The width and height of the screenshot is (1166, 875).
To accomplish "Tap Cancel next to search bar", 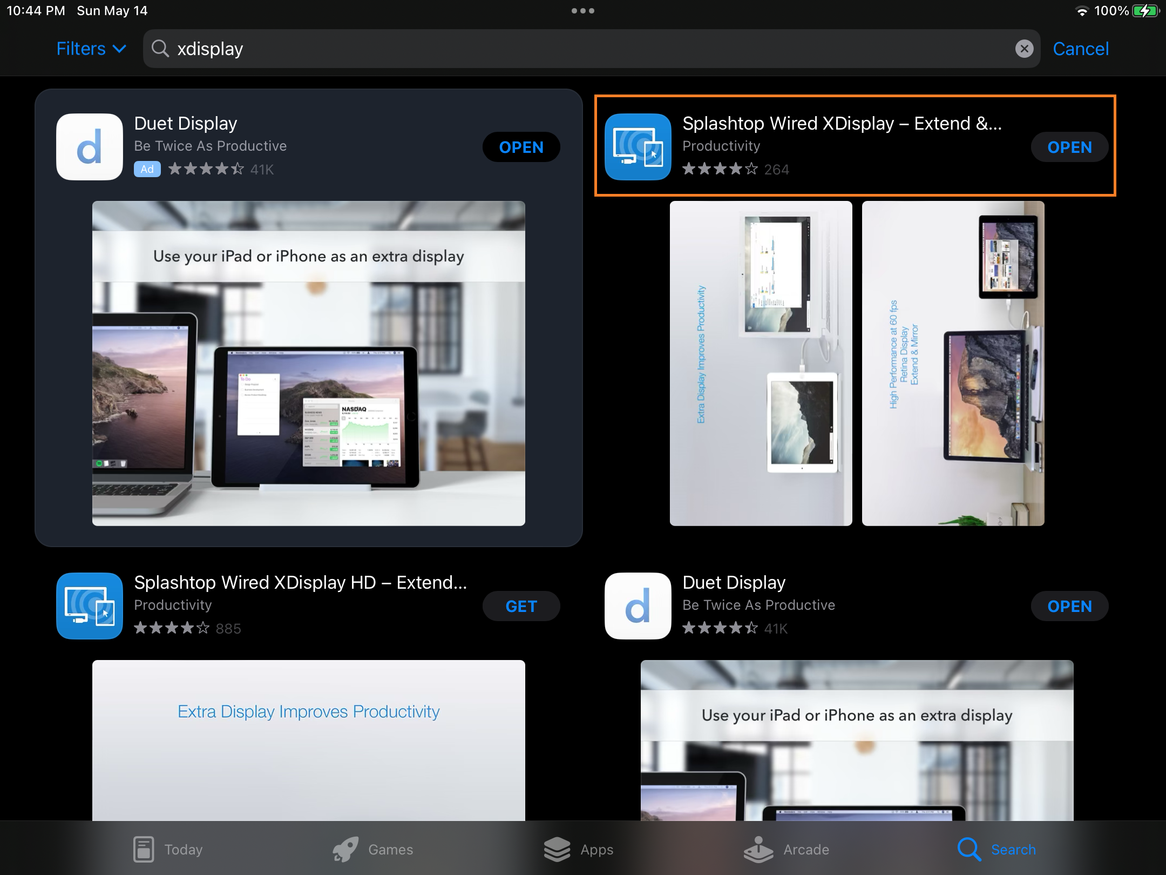I will [1081, 49].
